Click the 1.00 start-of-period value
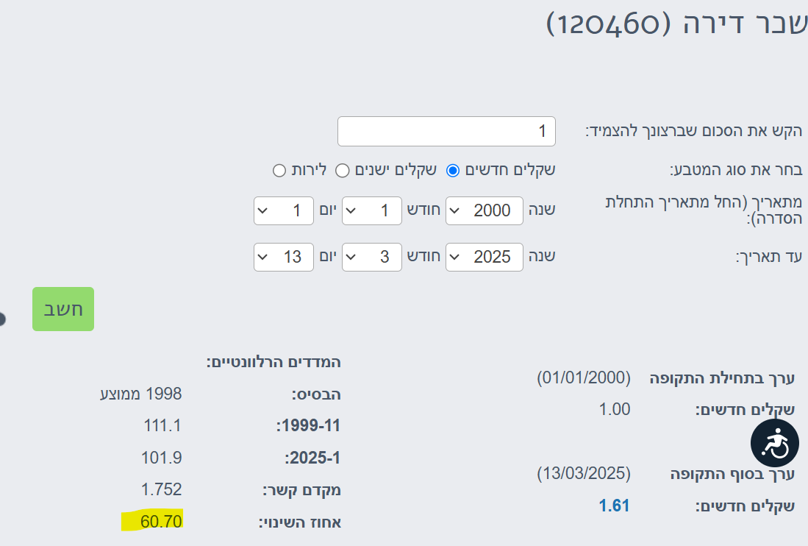The width and height of the screenshot is (808, 546). pyautogui.click(x=615, y=409)
